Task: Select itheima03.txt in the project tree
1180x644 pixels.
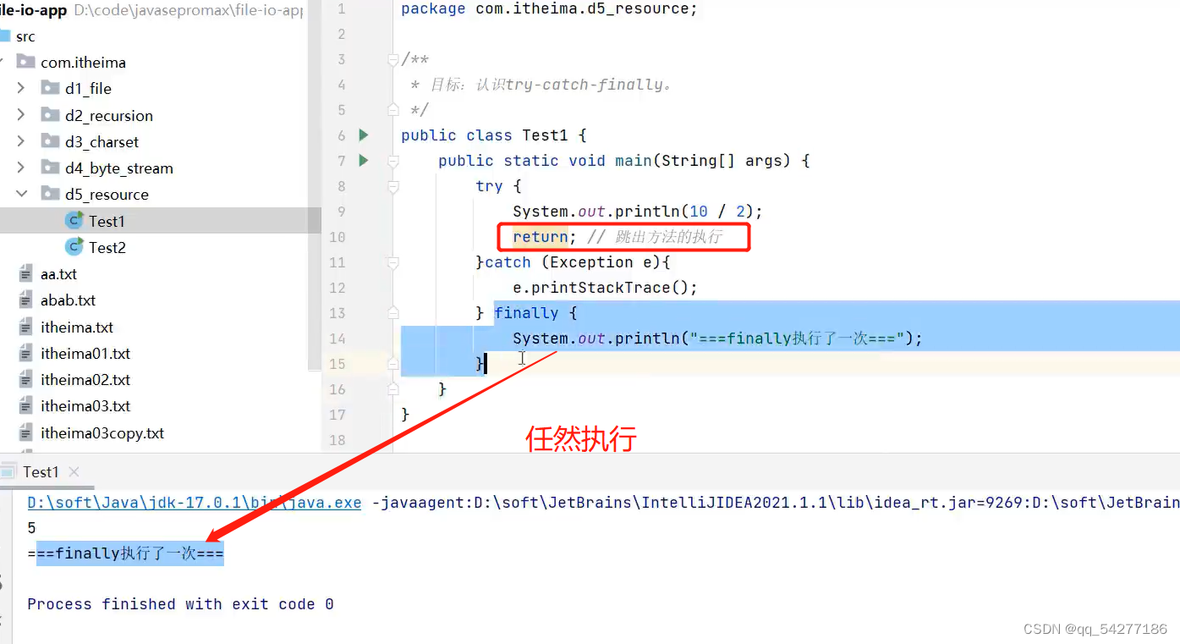Action: pos(85,405)
